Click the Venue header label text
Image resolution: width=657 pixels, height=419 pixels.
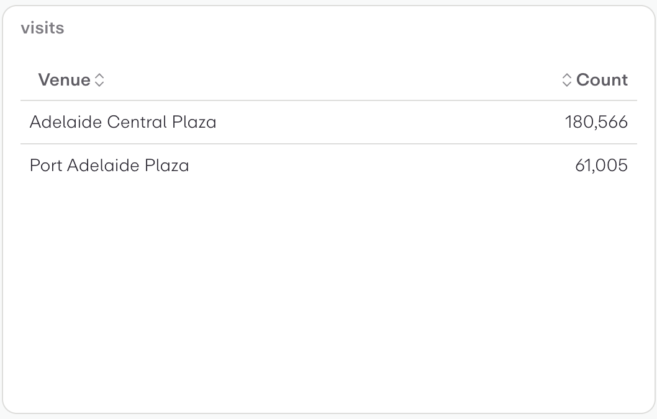tap(64, 80)
